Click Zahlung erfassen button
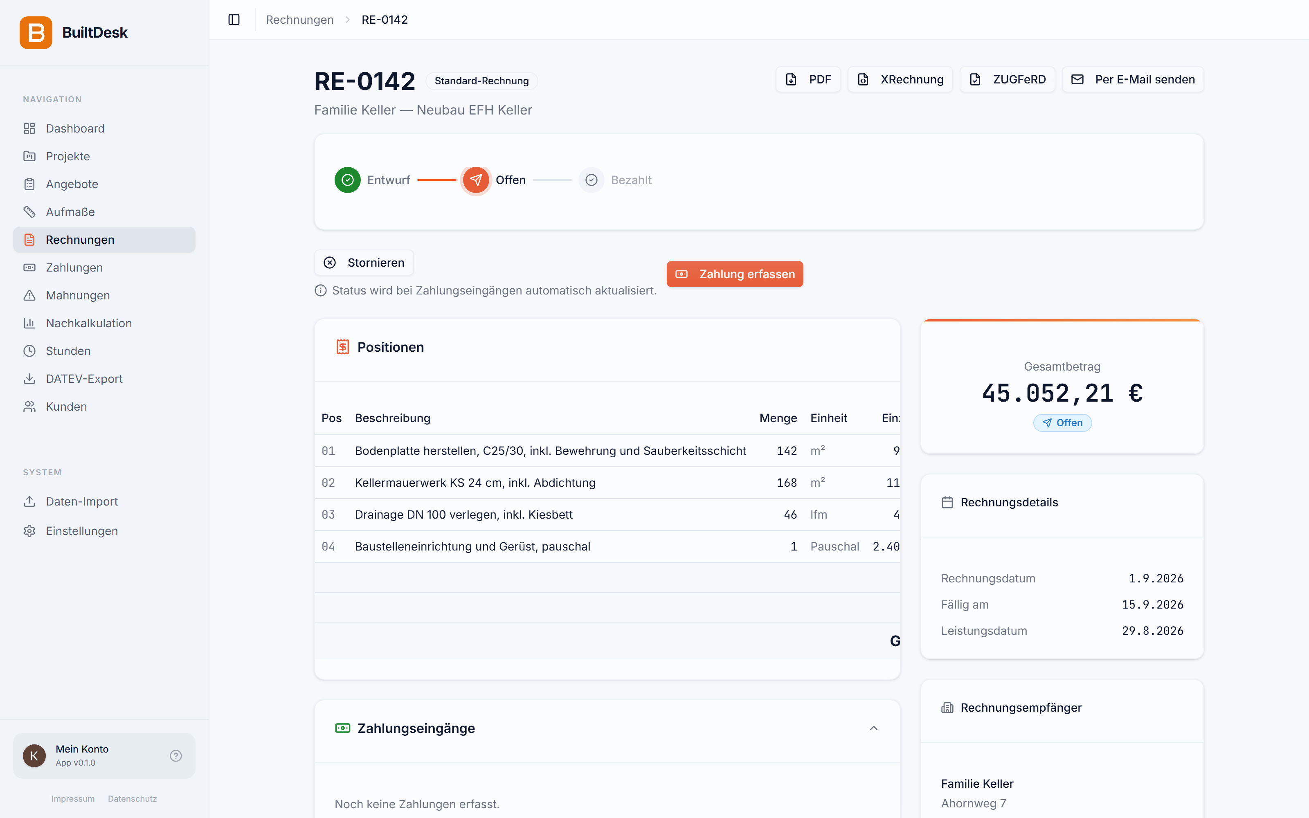The height and width of the screenshot is (818, 1309). point(735,274)
